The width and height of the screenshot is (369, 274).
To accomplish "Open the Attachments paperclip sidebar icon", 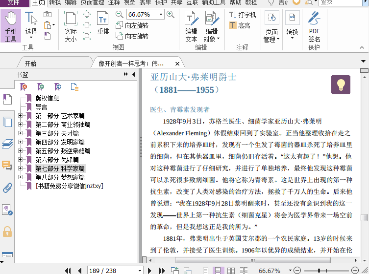I will [x=7, y=188].
